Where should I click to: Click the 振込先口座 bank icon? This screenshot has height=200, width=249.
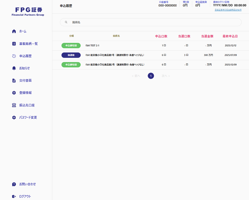[14, 105]
